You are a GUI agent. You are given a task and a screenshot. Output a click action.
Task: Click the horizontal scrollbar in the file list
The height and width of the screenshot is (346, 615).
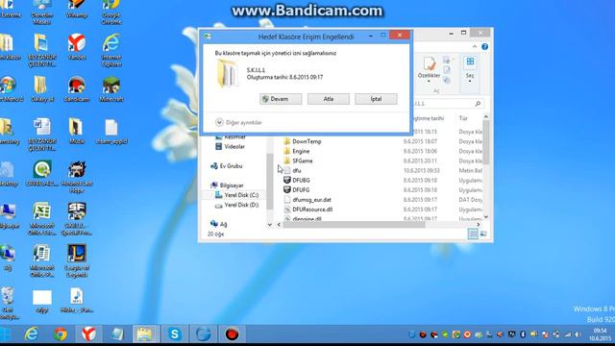pyautogui.click(x=355, y=224)
